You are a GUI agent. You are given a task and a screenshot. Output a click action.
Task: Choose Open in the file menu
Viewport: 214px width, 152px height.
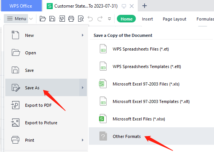tap(46, 52)
